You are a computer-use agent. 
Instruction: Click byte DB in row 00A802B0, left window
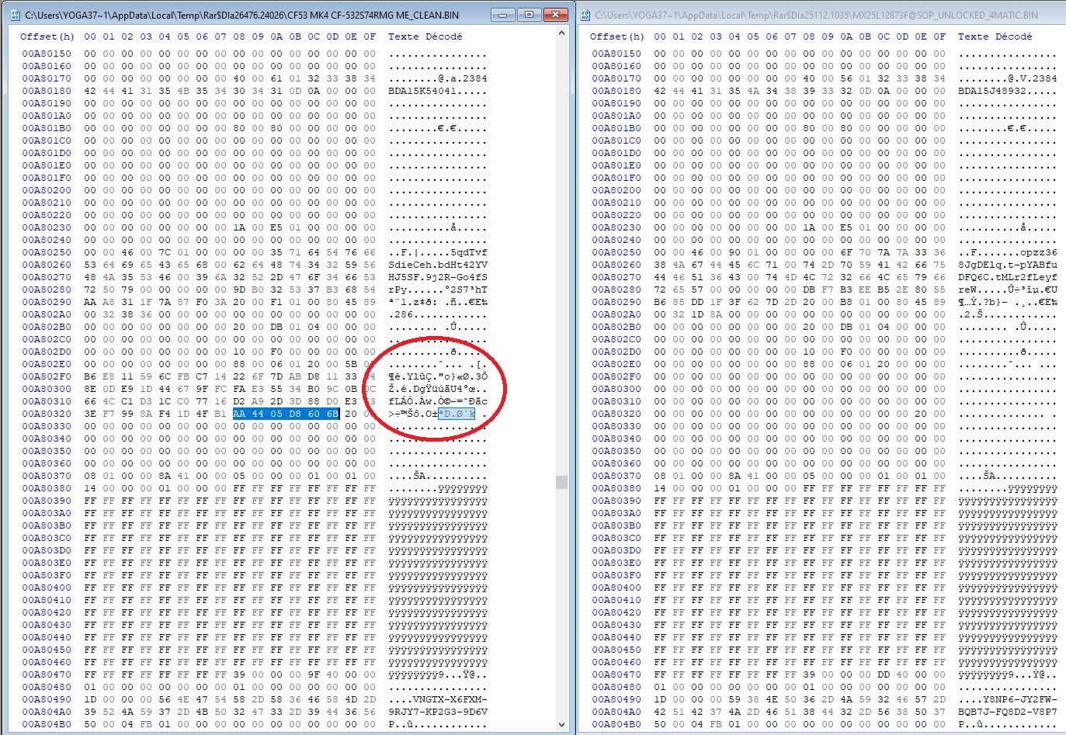(276, 327)
